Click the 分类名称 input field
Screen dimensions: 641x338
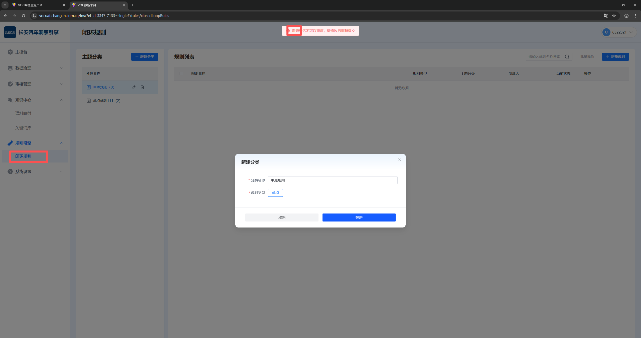pos(333,180)
